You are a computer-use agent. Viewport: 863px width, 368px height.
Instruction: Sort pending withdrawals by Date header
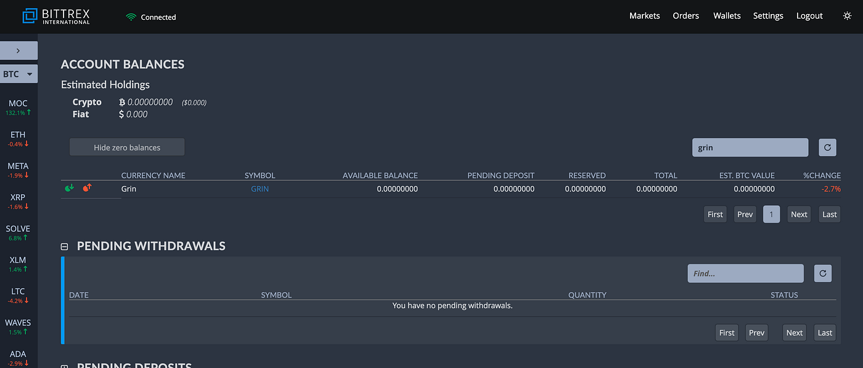(x=79, y=295)
